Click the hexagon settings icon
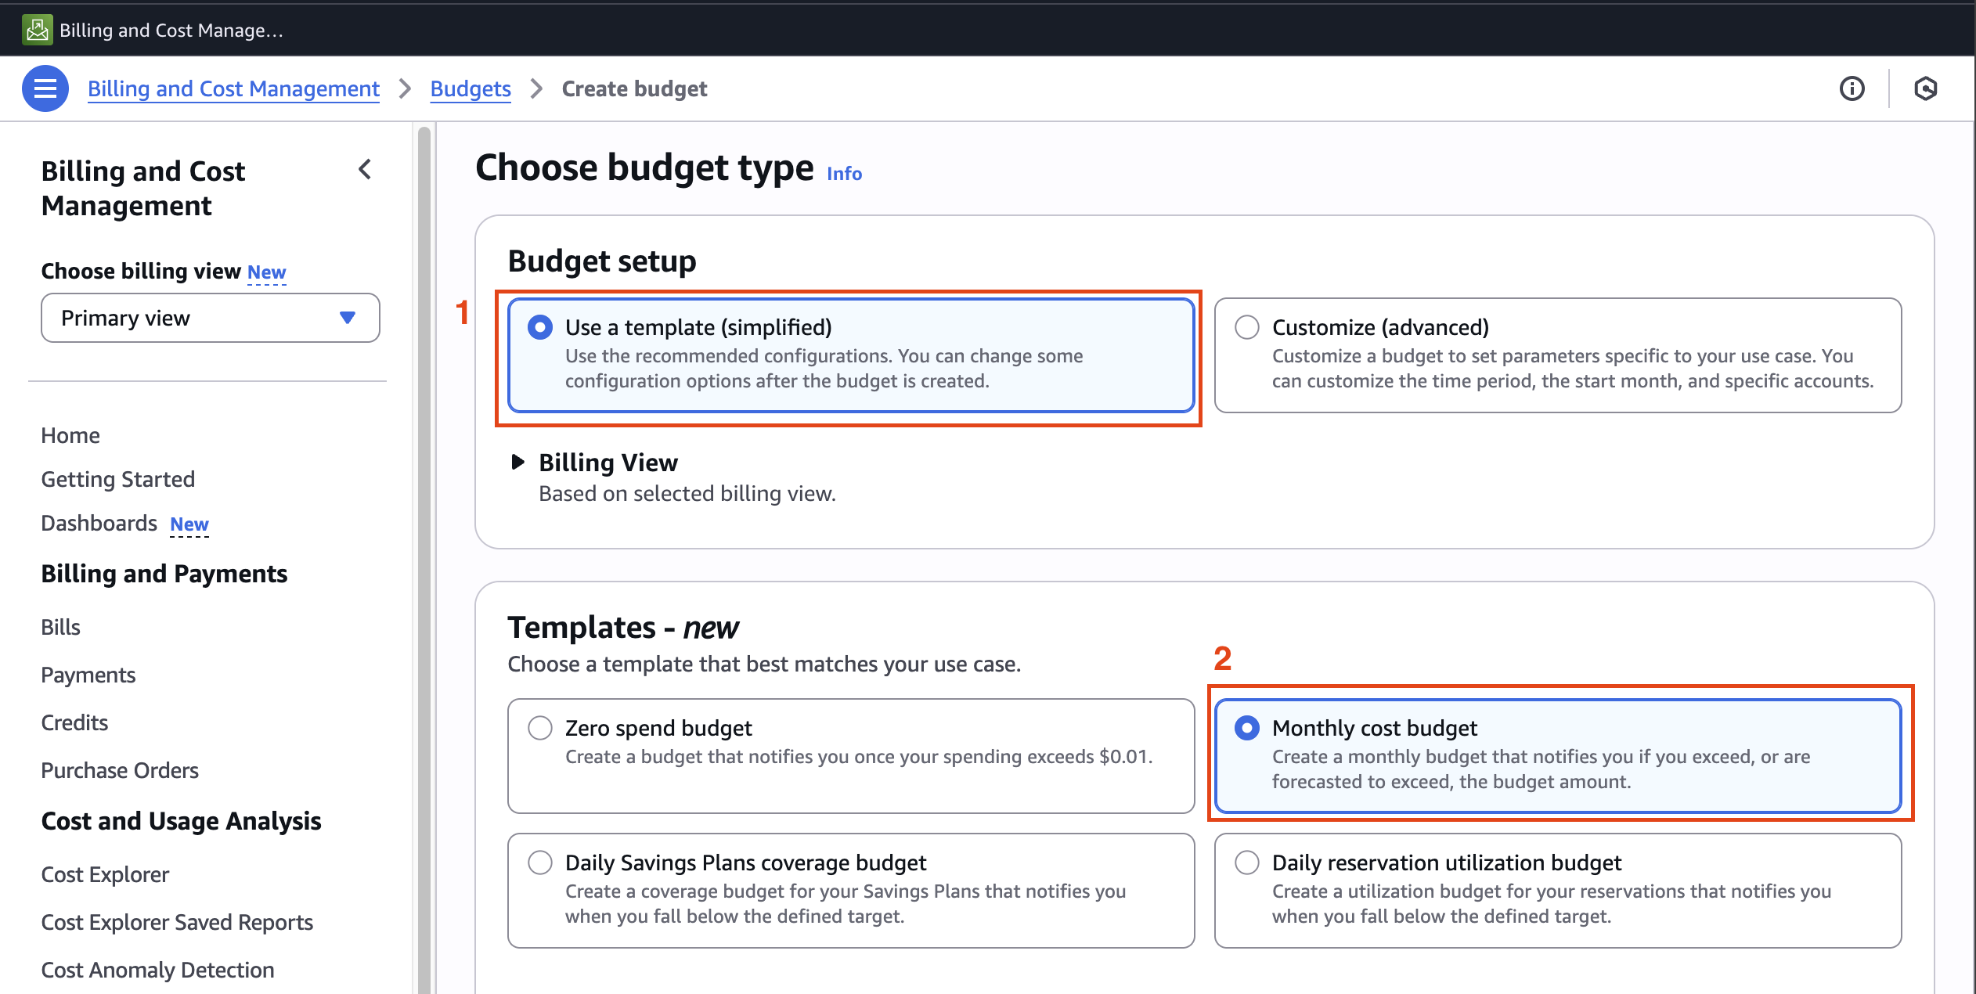Viewport: 1976px width, 994px height. (1925, 88)
